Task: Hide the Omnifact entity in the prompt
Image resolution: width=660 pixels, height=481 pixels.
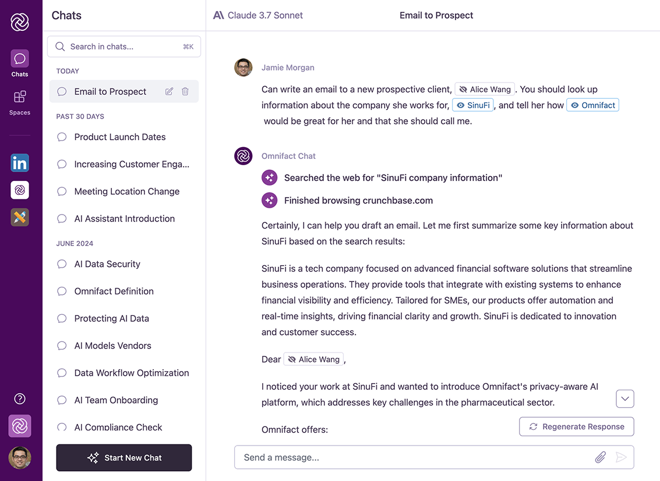Action: (592, 105)
